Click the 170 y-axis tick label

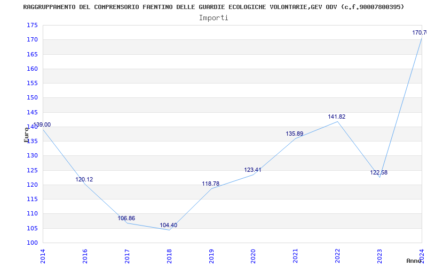tap(32, 40)
